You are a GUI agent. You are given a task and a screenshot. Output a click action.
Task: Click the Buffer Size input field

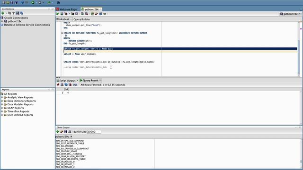tap(94, 132)
